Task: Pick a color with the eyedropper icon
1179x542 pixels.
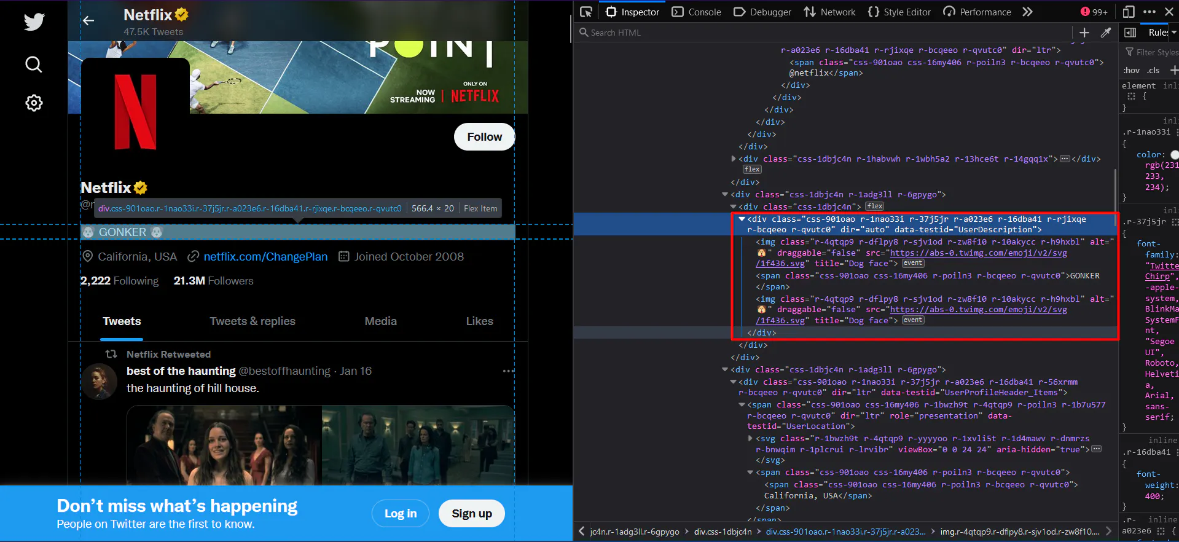Action: coord(1106,33)
